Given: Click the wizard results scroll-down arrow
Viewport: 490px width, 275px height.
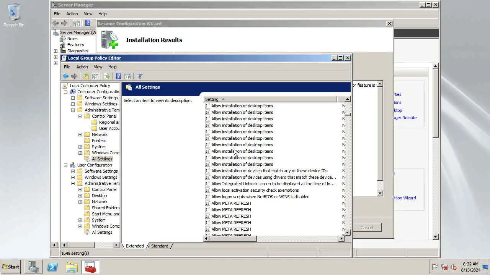Looking at the screenshot, I should pyautogui.click(x=380, y=193).
